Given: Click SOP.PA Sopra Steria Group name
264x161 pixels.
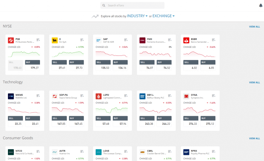Looking at the screenshot, I should [68, 98].
